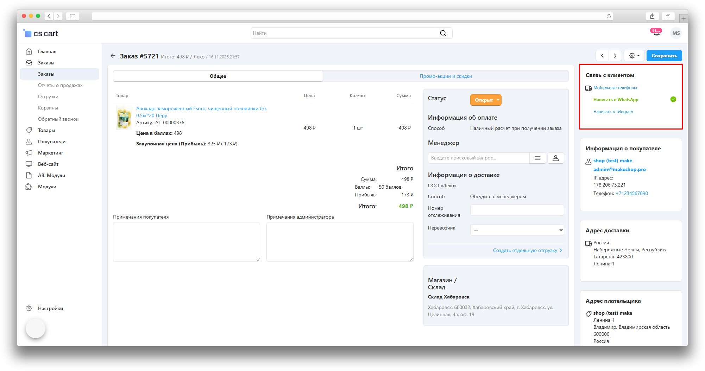Go back using the order arrow icon
The height and width of the screenshot is (371, 705).
click(113, 56)
